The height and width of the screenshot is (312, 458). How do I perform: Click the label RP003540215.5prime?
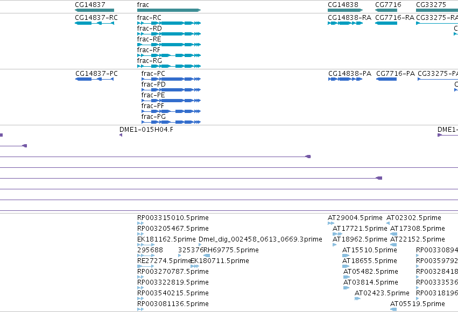[x=173, y=293]
